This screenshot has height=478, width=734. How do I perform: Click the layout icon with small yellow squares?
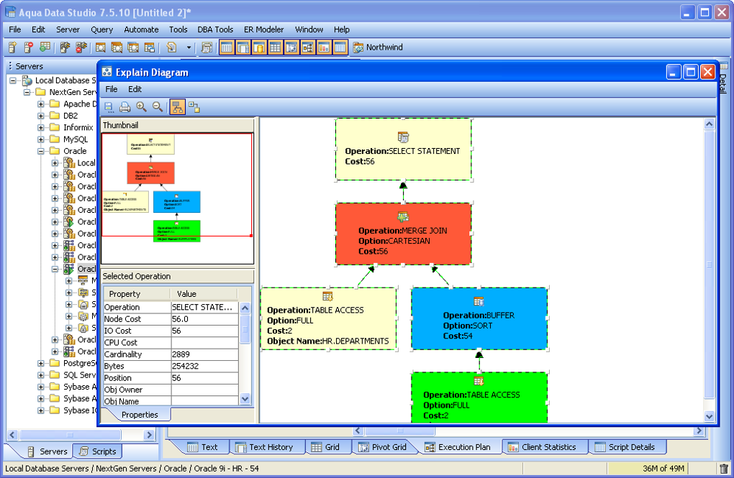(x=194, y=107)
